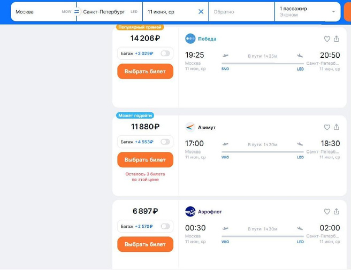Open the Обратно return date picker
Viewport: 351px width, 270px height.
(241, 12)
